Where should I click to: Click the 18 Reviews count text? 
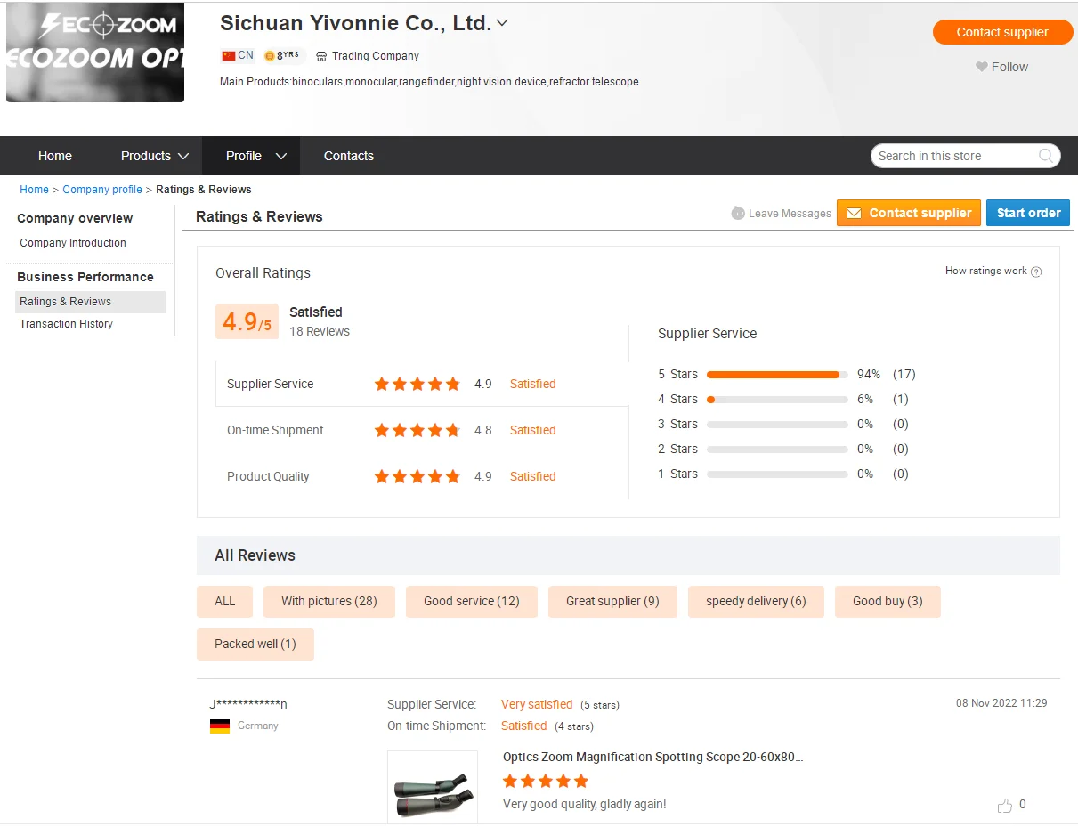pos(320,332)
